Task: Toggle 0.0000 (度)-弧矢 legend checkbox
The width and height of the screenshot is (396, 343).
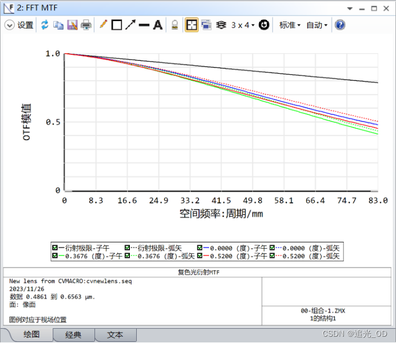Action: 272,248
